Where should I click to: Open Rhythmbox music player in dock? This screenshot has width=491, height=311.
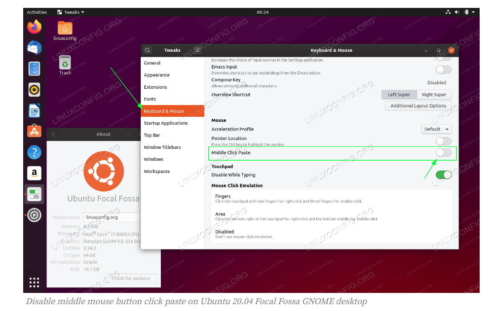(34, 90)
